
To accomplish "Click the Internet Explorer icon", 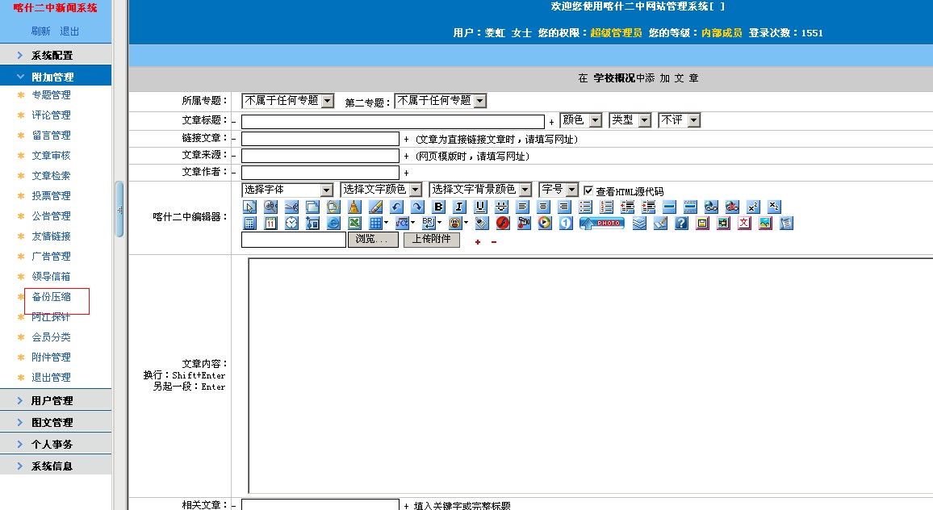I will click(x=334, y=224).
